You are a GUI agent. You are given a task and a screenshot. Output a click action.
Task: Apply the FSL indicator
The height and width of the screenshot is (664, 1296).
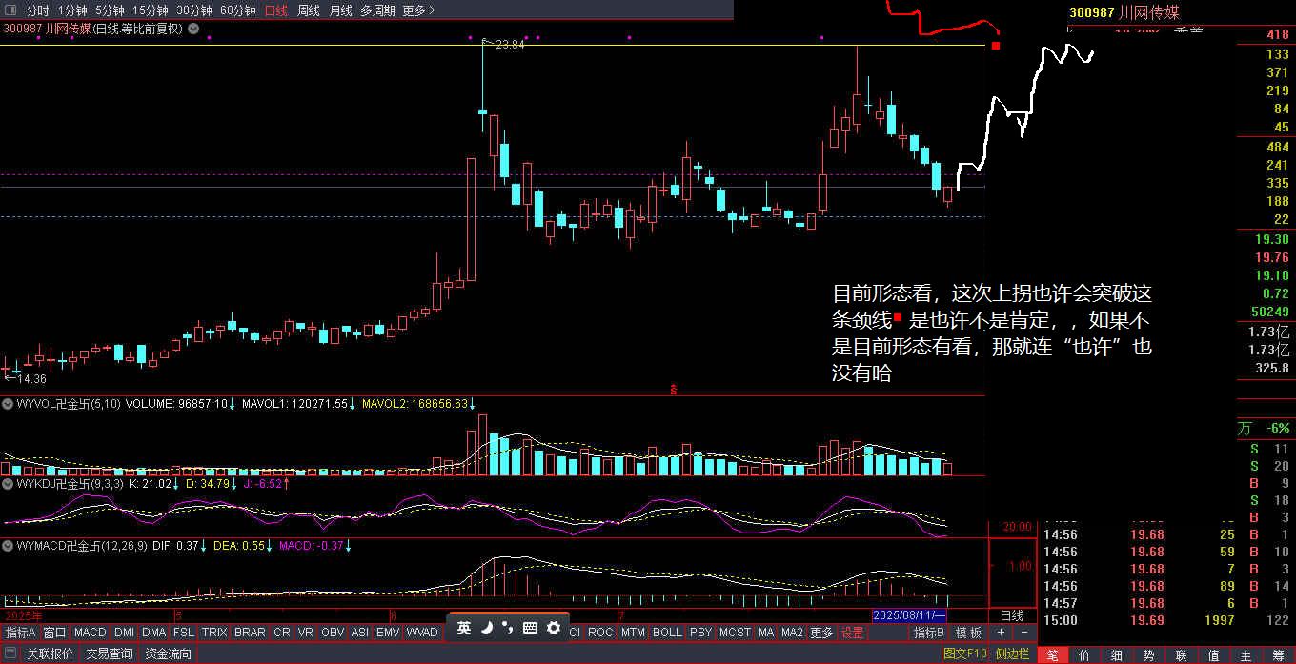(x=184, y=633)
